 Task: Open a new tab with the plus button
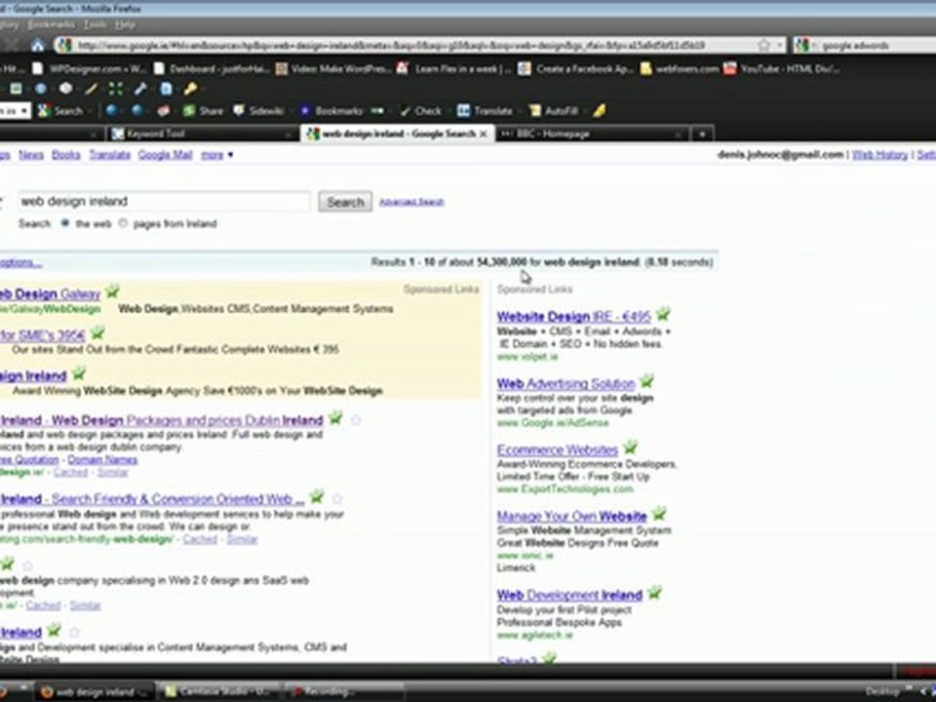click(702, 134)
